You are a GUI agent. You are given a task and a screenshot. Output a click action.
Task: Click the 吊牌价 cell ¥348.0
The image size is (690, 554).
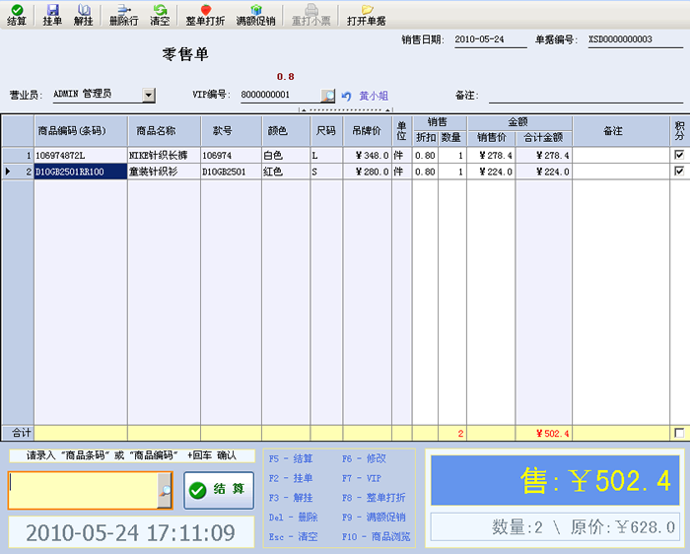pyautogui.click(x=368, y=156)
